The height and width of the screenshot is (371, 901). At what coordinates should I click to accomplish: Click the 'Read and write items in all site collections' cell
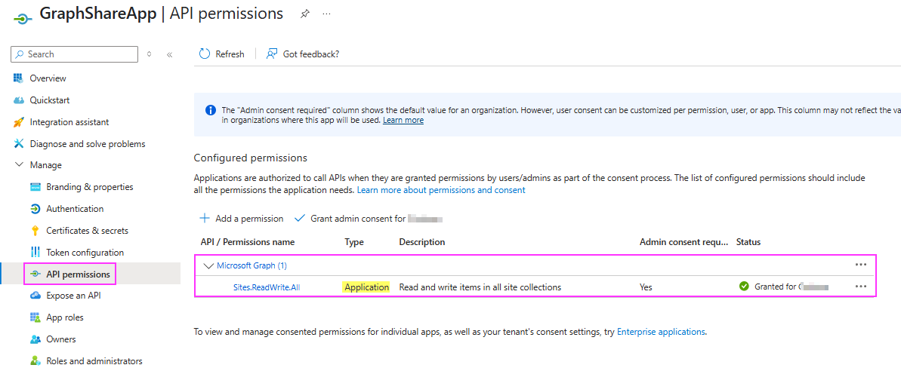pos(480,287)
